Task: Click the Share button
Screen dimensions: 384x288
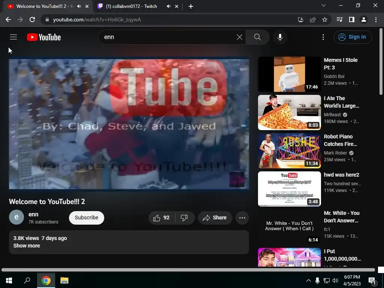Action: (x=215, y=218)
